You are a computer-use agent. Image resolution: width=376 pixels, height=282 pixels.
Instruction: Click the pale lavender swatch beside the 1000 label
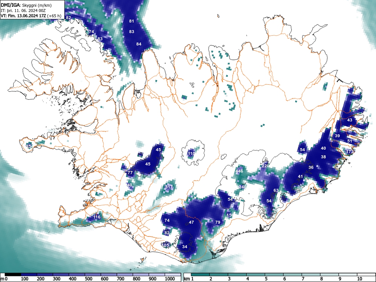point(173,274)
